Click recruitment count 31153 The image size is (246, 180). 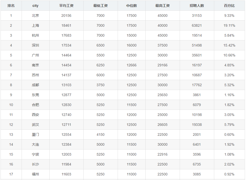click(197, 16)
